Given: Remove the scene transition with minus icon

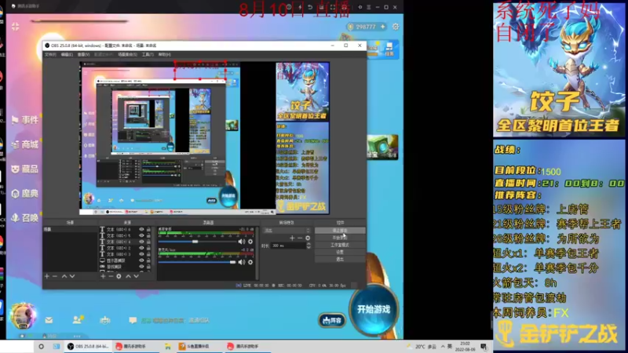Looking at the screenshot, I should pyautogui.click(x=300, y=238).
